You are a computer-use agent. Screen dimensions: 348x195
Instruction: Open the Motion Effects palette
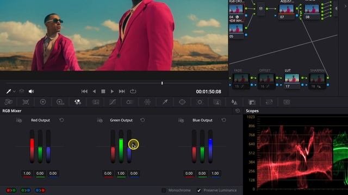96,102
